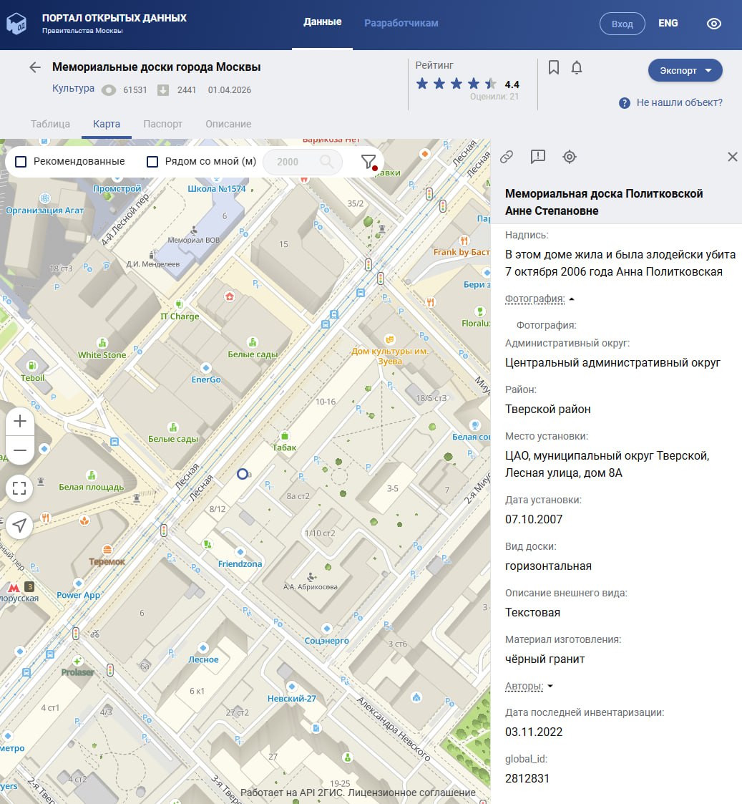The image size is (742, 804).
Task: Click the views count eye icon
Action: (109, 90)
